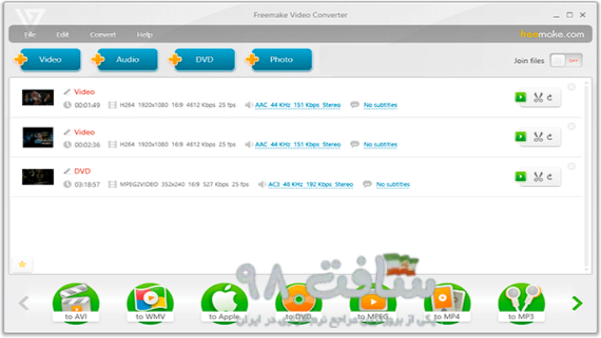Remove the 00:02:36 video from list
601x338 pixels.
pos(572,127)
